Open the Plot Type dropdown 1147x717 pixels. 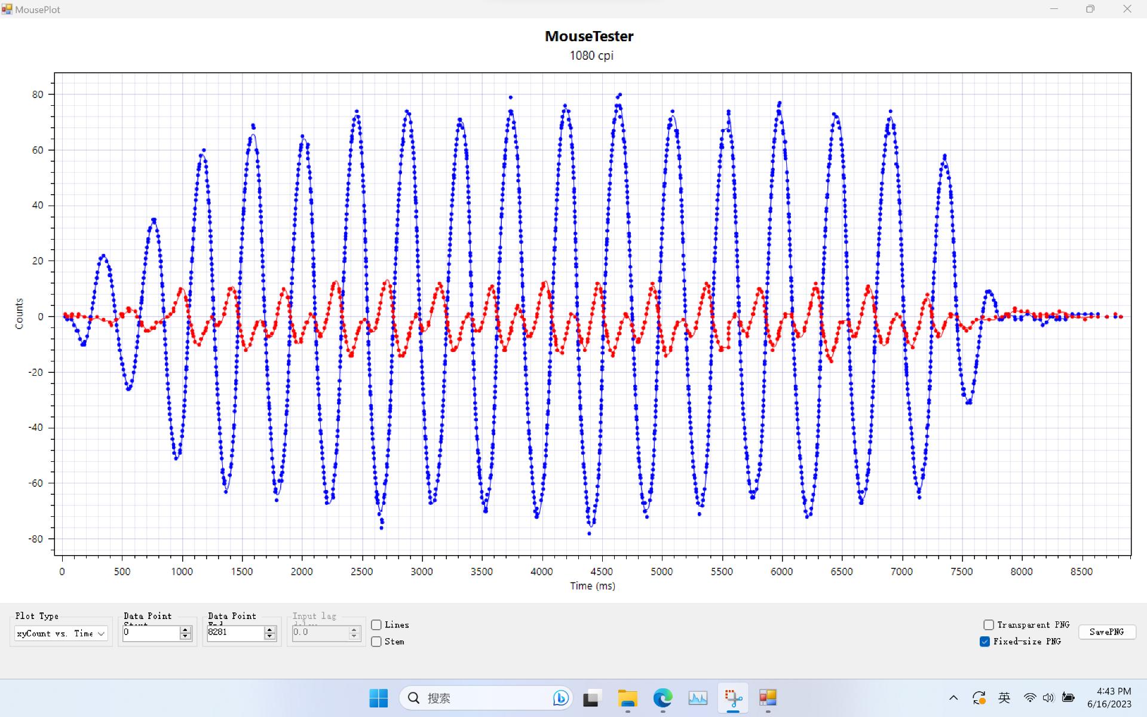tap(61, 633)
